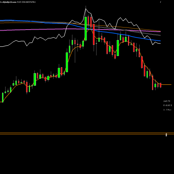174x174 pixels.
Task: Click the last red candle at the right end
Action: [x=160, y=85]
